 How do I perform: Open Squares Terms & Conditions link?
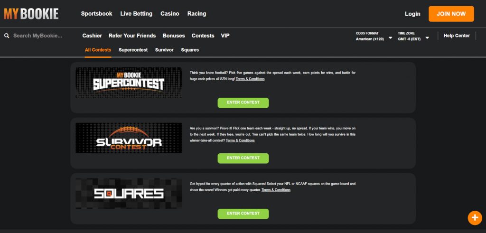coord(276,190)
